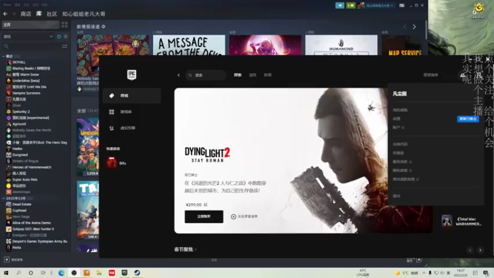Open the Epic wishlist link in header

[430, 75]
